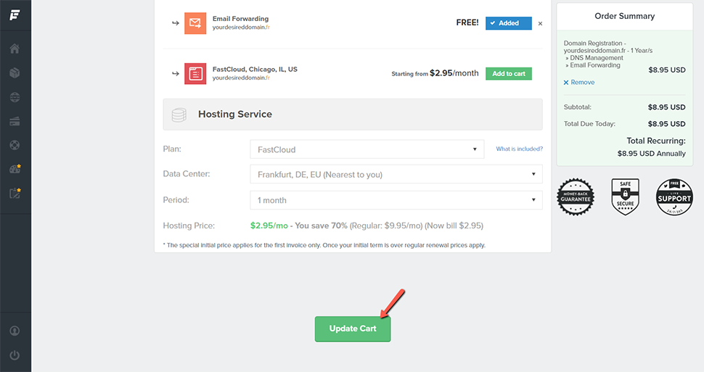Click the Order Summary heading
The width and height of the screenshot is (704, 372).
click(x=625, y=16)
